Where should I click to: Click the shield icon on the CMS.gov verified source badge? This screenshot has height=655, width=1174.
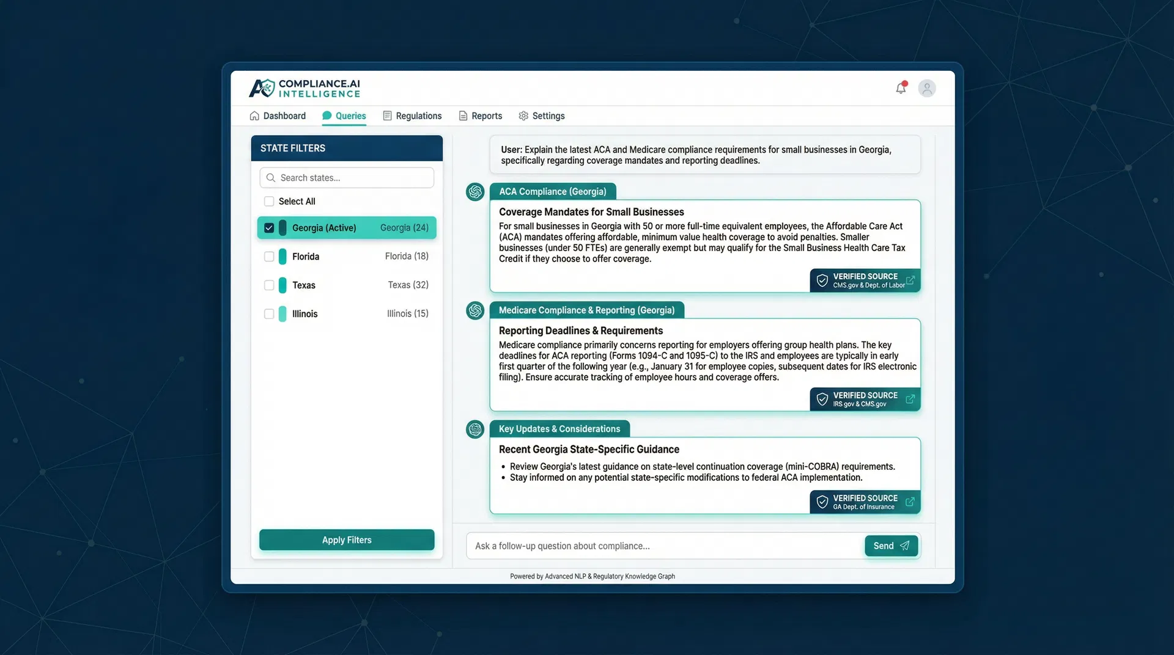[822, 280]
